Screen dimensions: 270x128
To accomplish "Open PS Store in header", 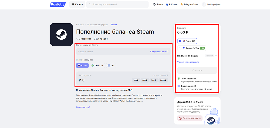I will (171, 4).
